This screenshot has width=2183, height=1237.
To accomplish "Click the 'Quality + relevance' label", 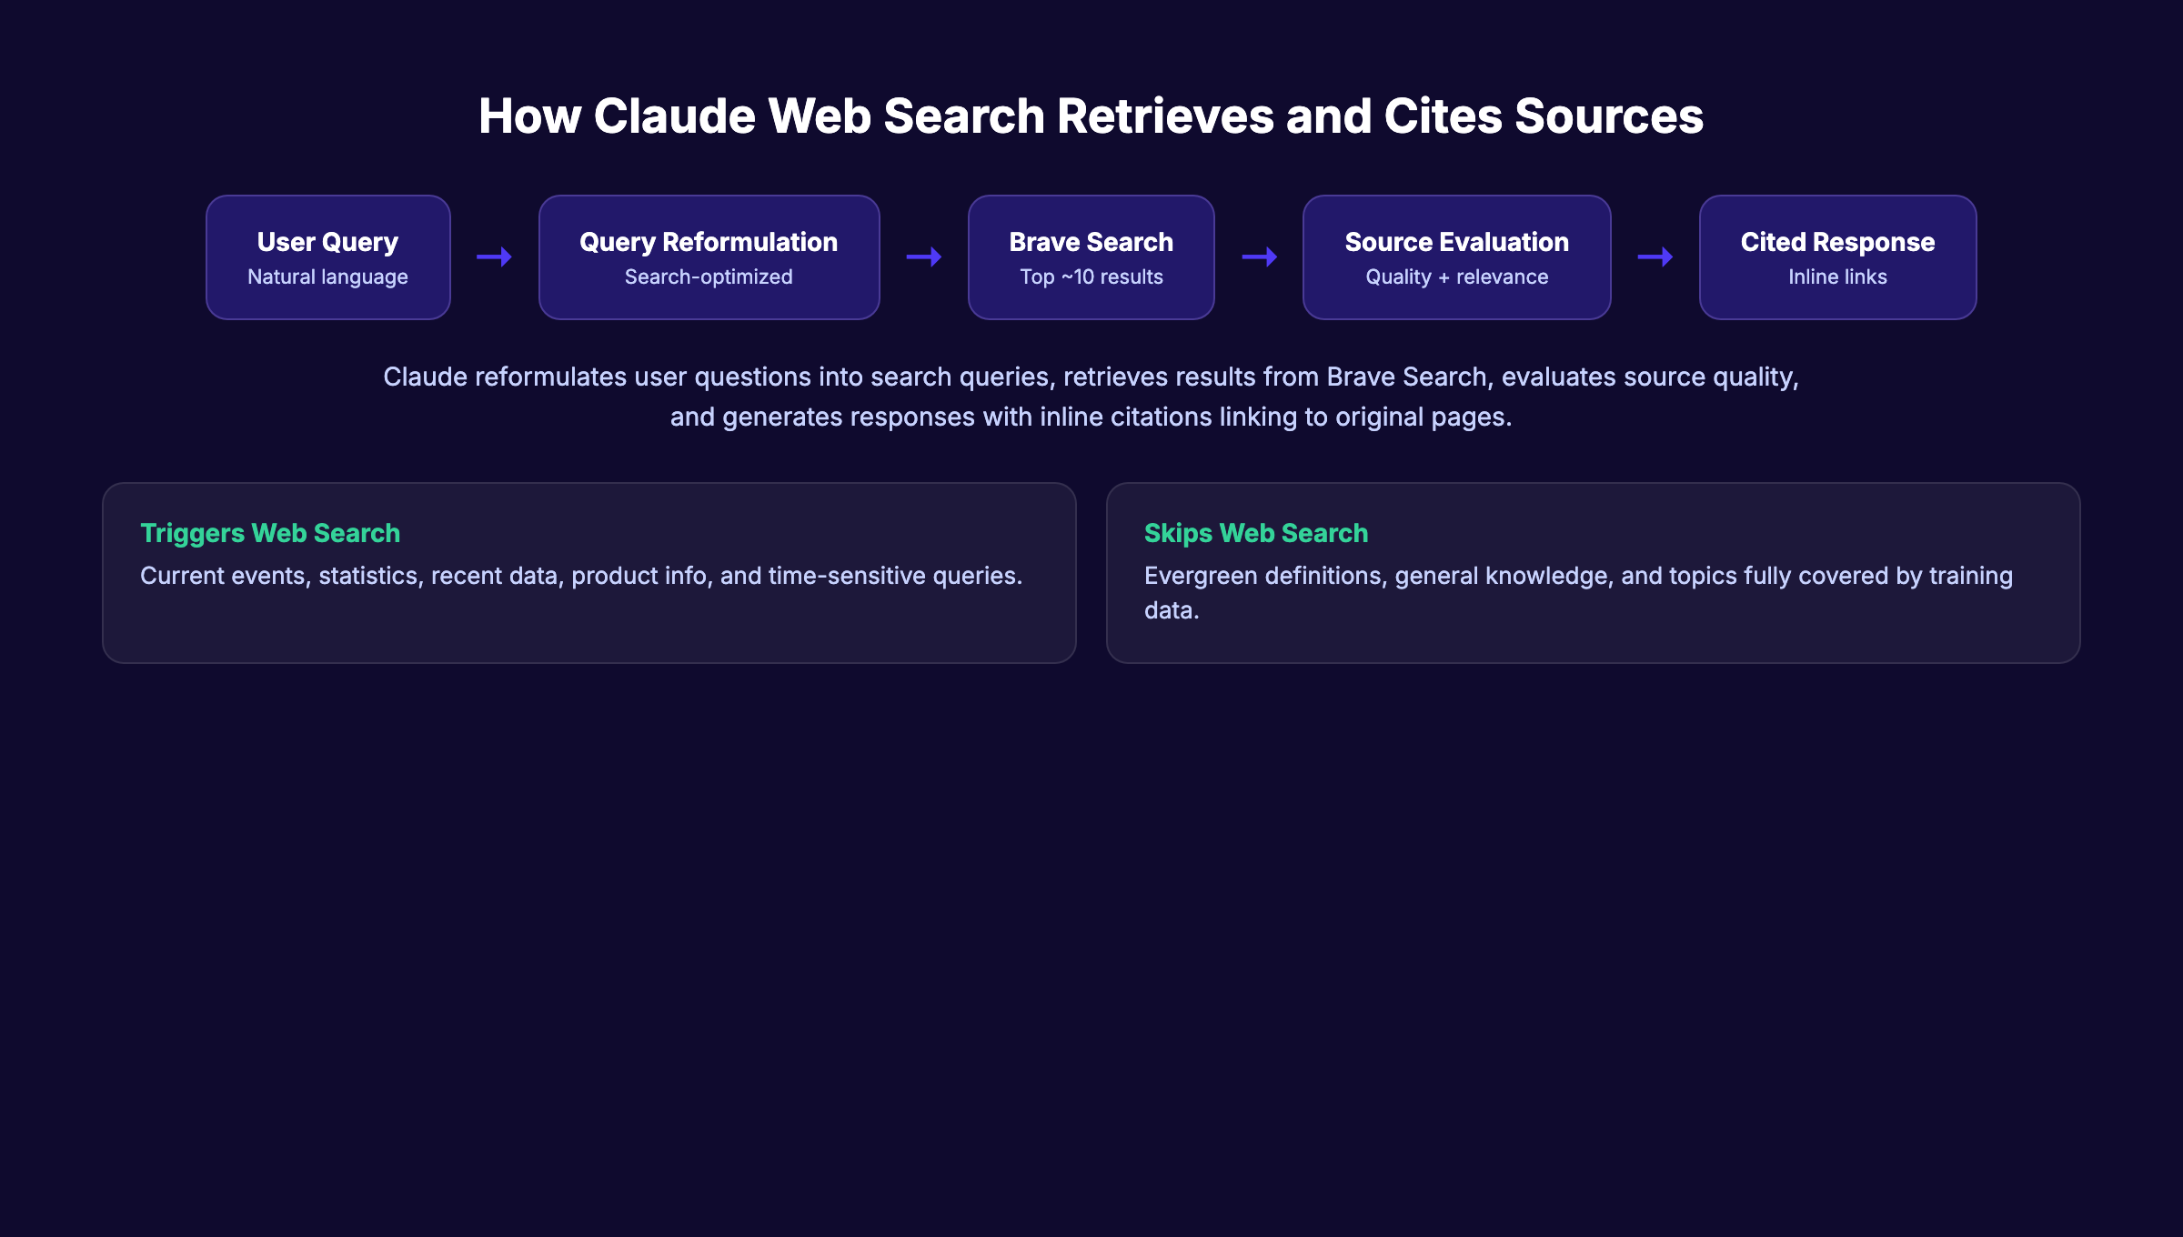I will pos(1455,277).
